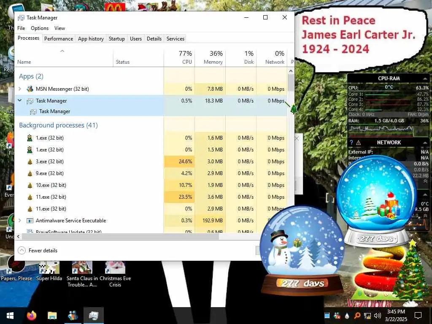The width and height of the screenshot is (432, 324).
Task: Open the volume speaker tray icon
Action: tap(378, 316)
